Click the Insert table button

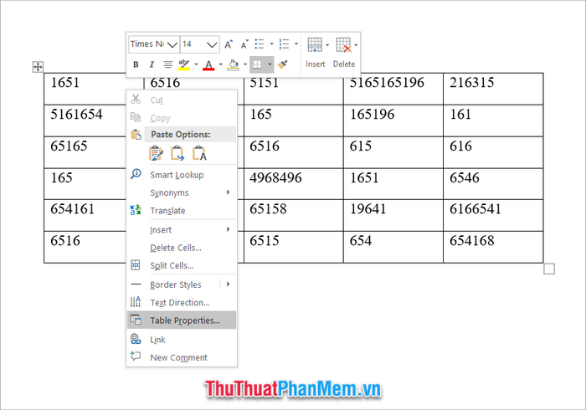pyautogui.click(x=315, y=52)
